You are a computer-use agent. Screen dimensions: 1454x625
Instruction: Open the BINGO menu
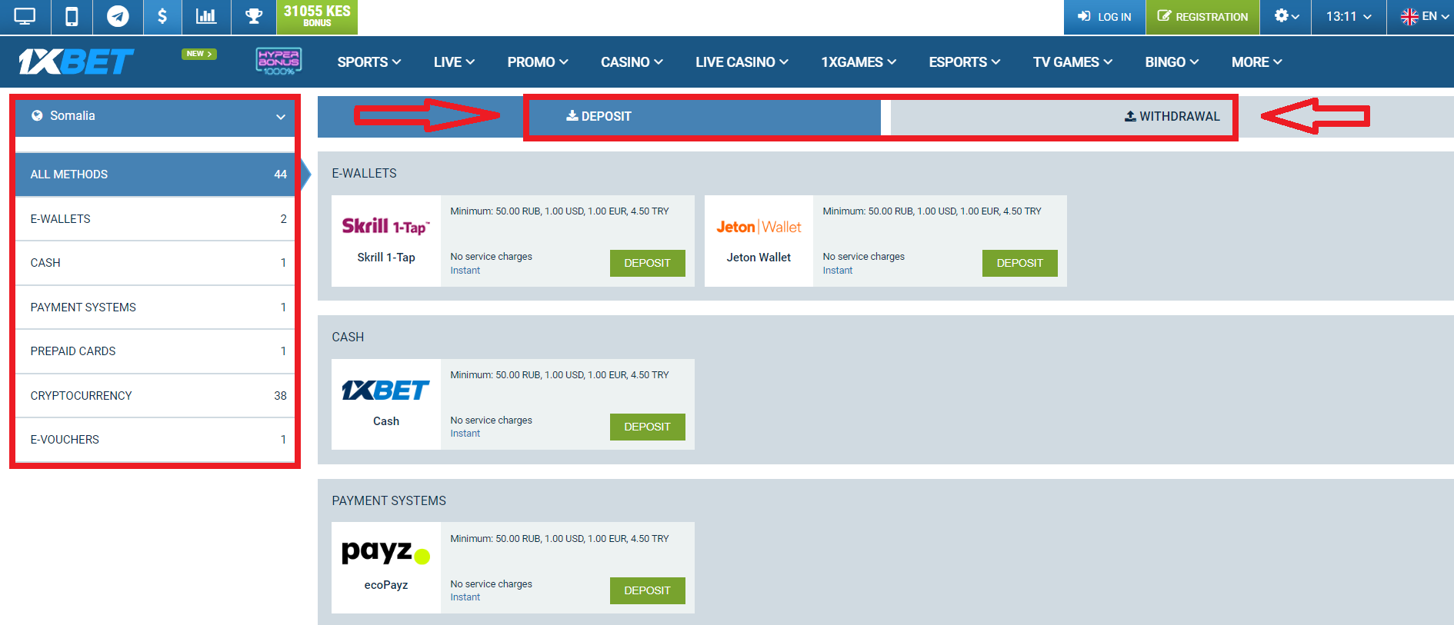coord(1172,62)
